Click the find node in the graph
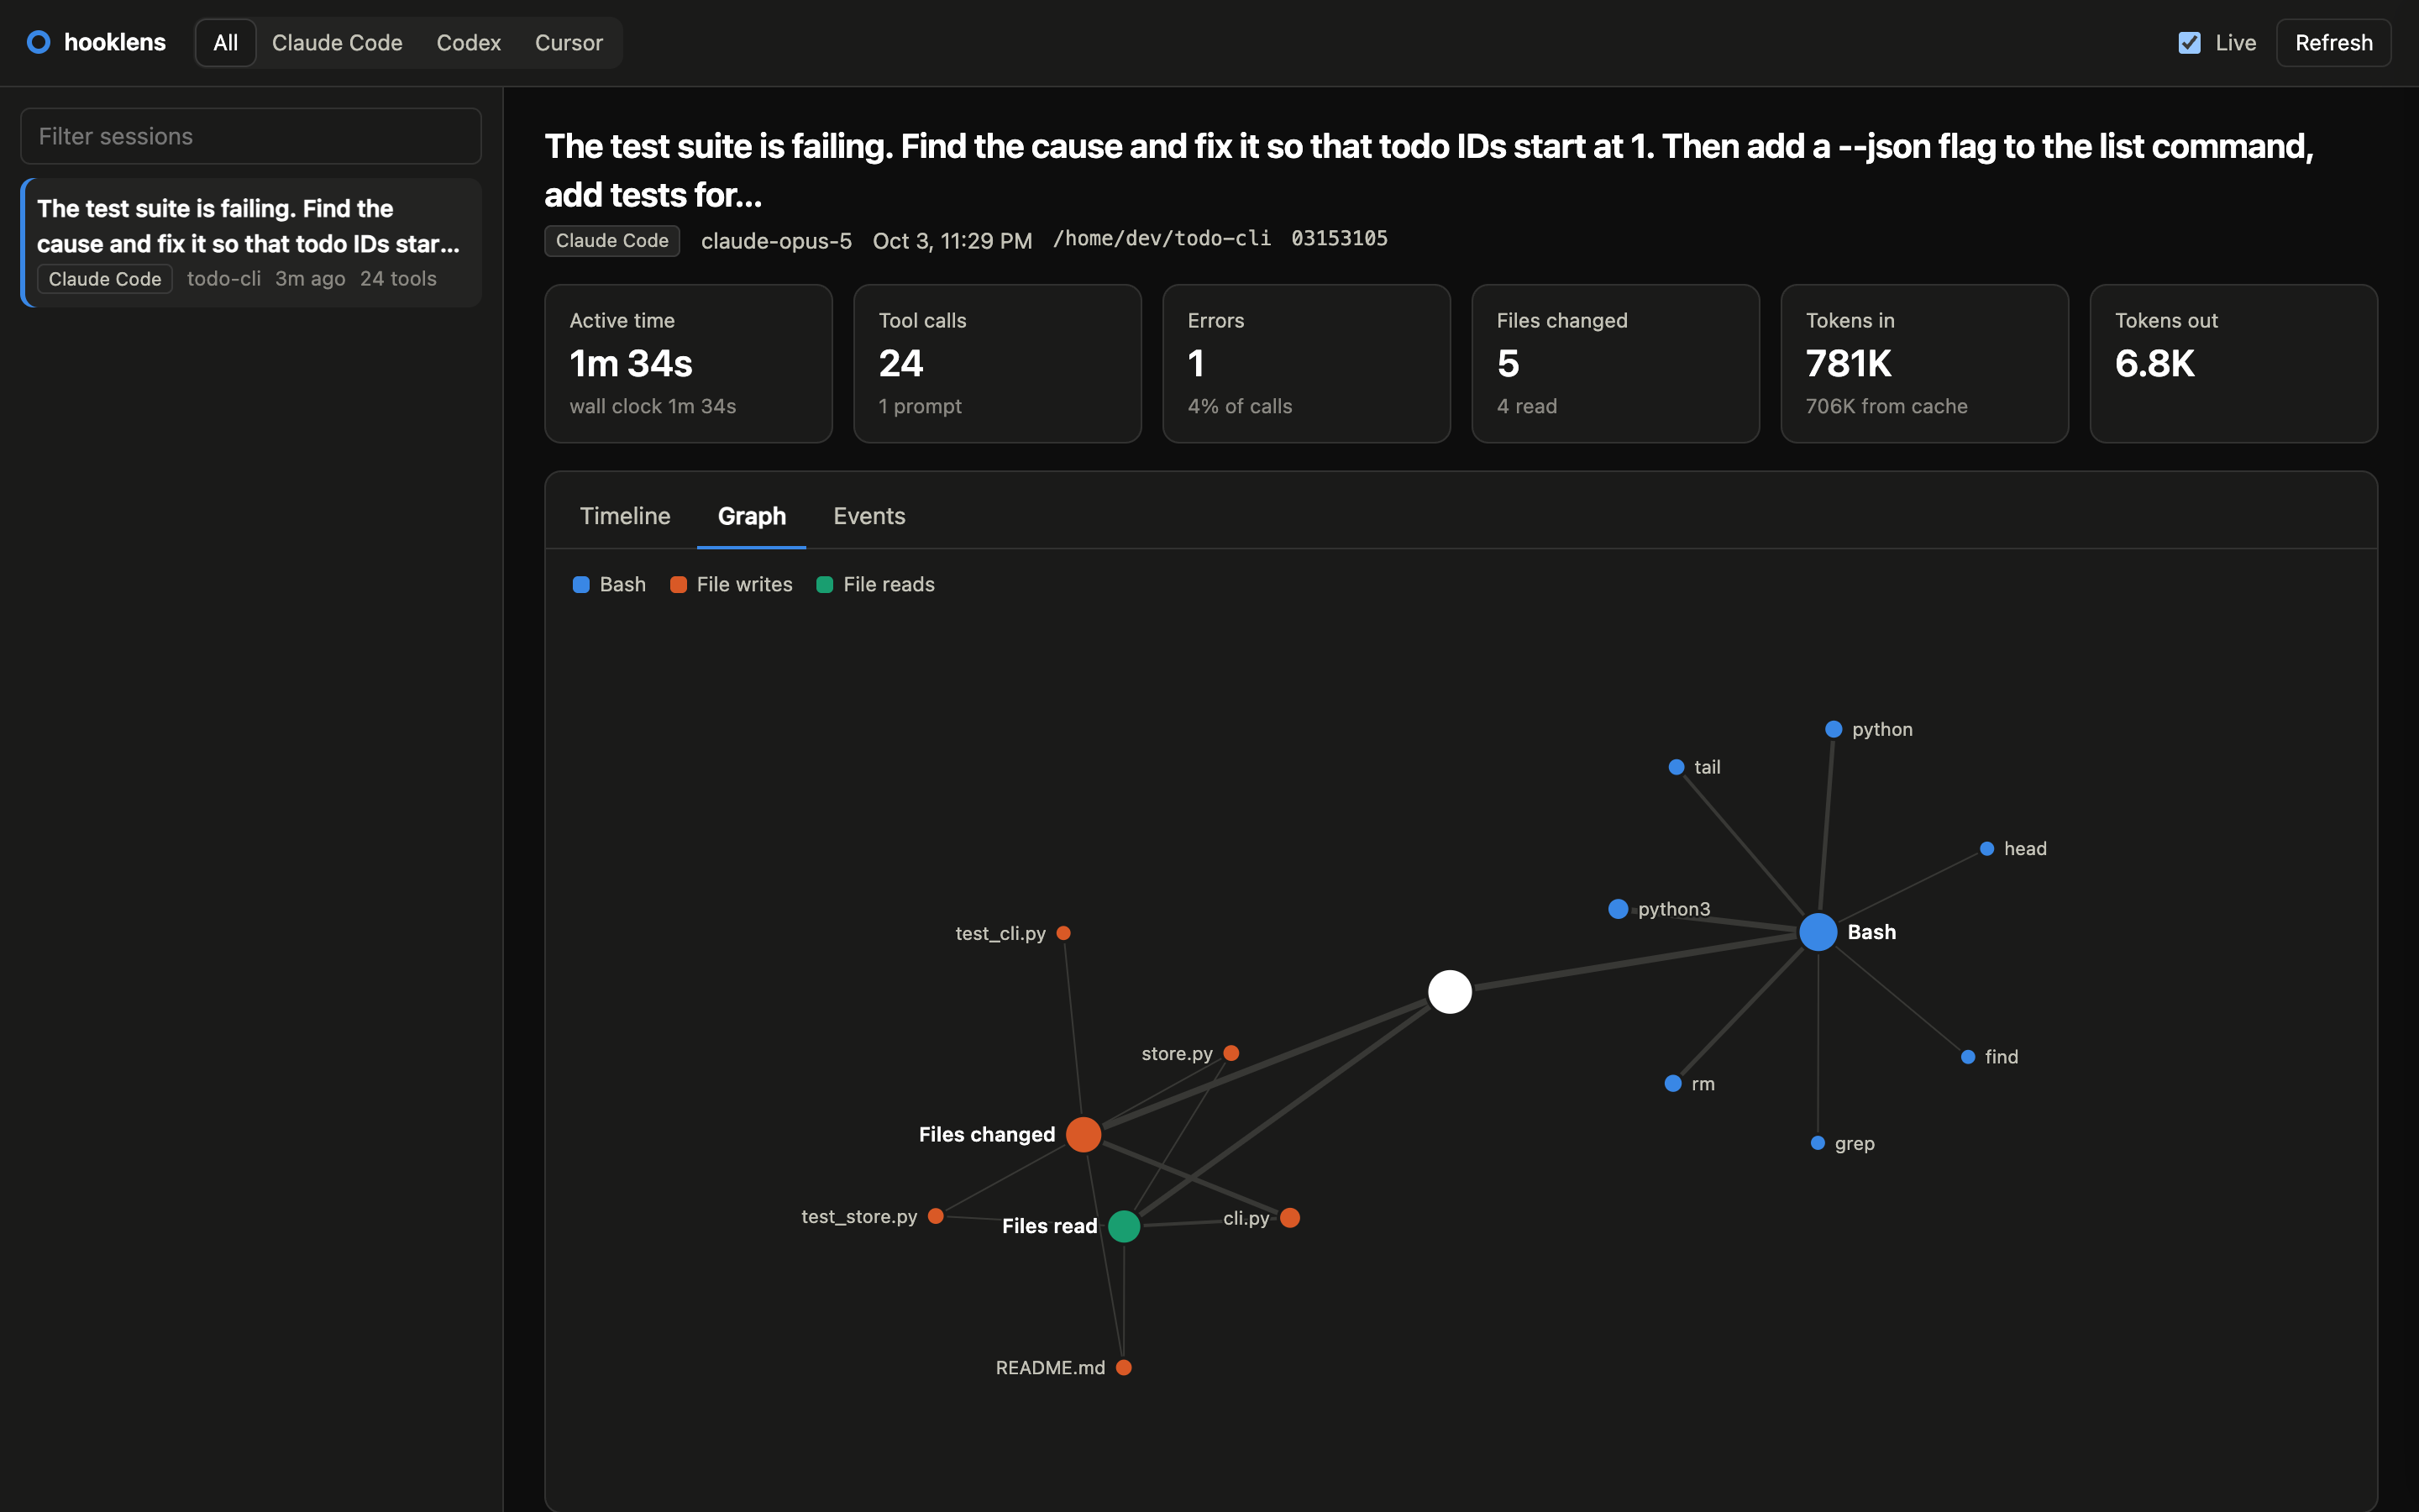This screenshot has height=1512, width=2419. [x=1968, y=1057]
